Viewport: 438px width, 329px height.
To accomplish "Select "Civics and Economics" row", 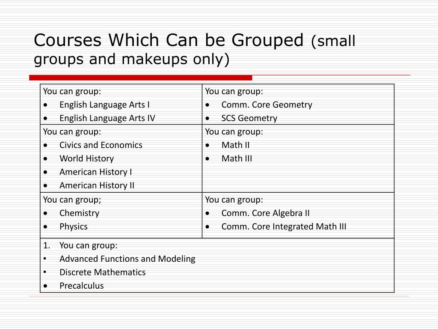I will (x=101, y=145).
